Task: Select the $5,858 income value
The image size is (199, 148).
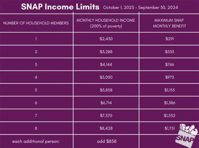Action: [x=106, y=90]
